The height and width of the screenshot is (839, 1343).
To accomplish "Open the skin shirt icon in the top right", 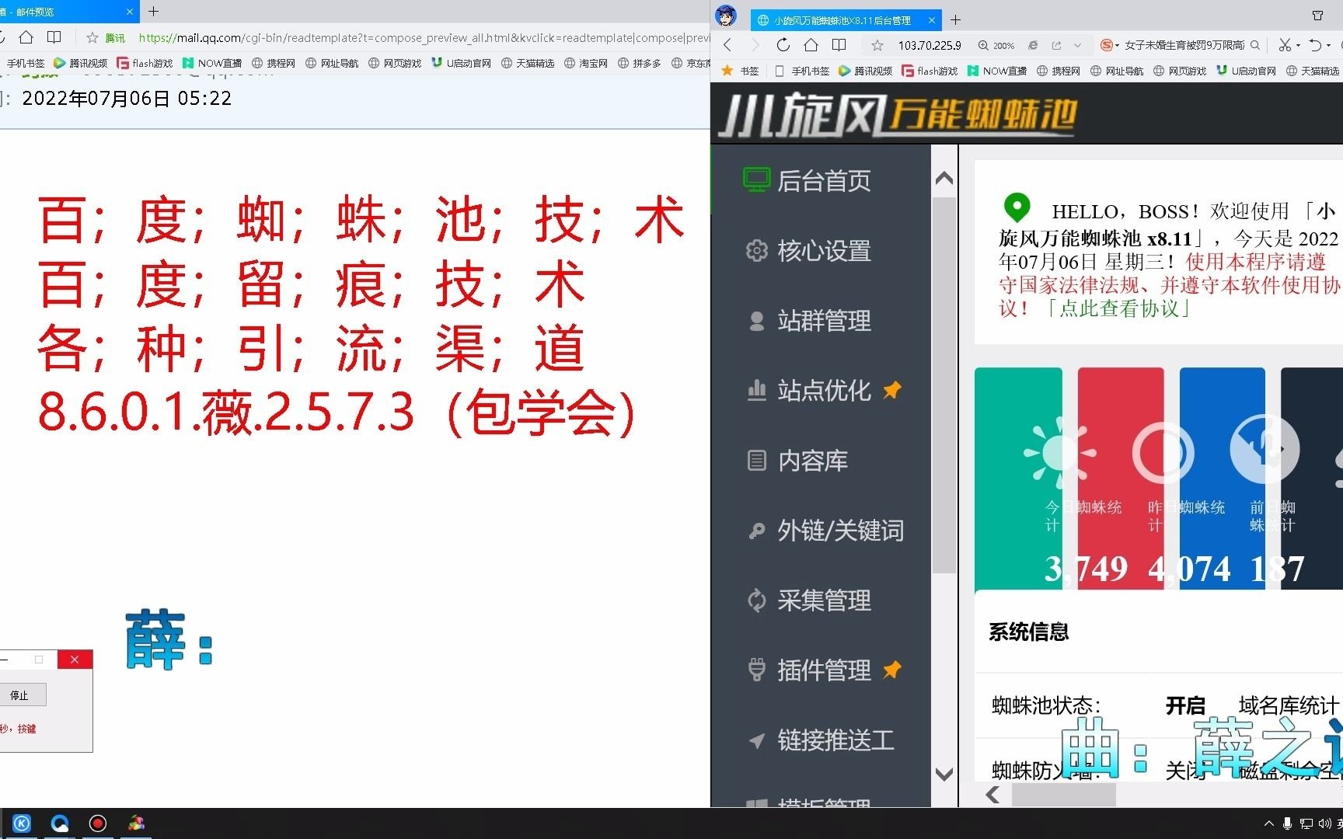I will [x=1317, y=16].
